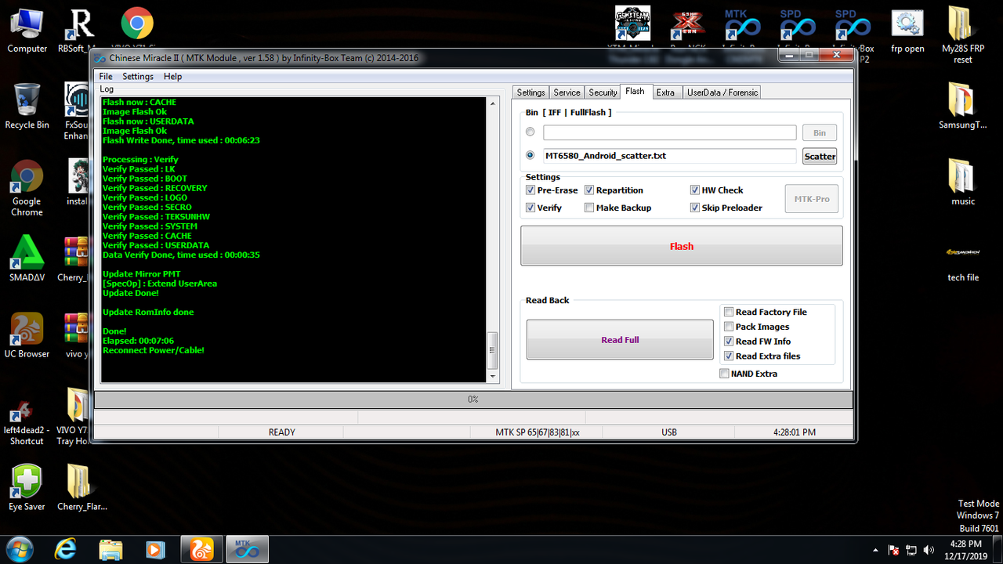Select the Bin file radio button
This screenshot has height=564, width=1003.
pos(531,132)
